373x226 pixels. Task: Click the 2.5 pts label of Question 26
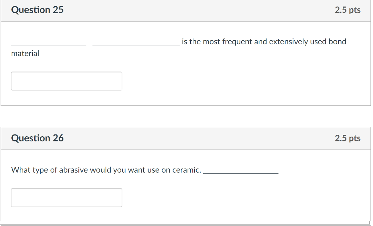[x=348, y=138]
